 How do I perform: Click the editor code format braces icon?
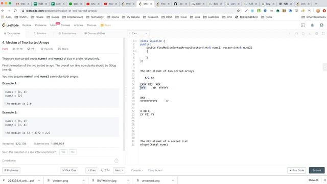click(x=296, y=33)
